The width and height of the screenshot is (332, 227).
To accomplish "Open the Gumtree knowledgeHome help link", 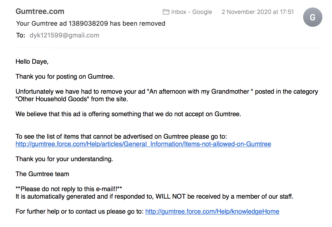I will pyautogui.click(x=212, y=211).
